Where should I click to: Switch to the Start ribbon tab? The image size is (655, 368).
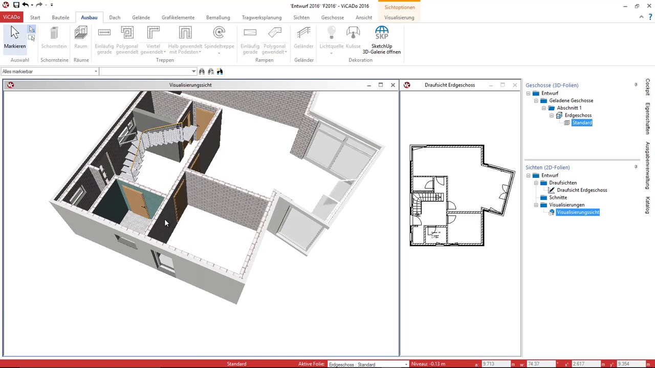pyautogui.click(x=35, y=17)
